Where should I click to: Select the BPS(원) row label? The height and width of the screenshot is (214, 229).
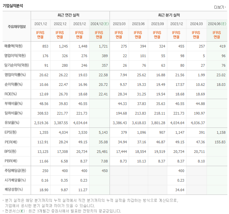[x=10, y=151]
